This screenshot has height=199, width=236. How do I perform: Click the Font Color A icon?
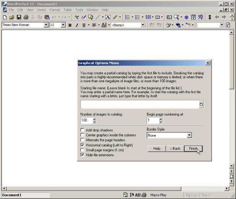click(104, 25)
